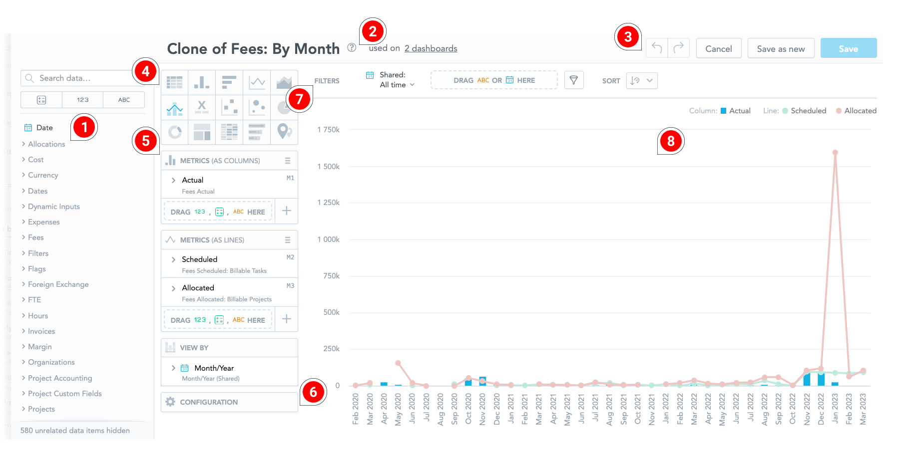Screen dimensions: 899x452
Task: Click the Save as new button
Action: (781, 48)
